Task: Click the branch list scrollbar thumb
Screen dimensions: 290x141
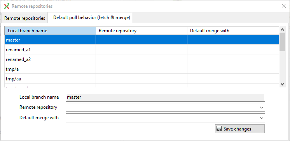Action: [x=282, y=42]
